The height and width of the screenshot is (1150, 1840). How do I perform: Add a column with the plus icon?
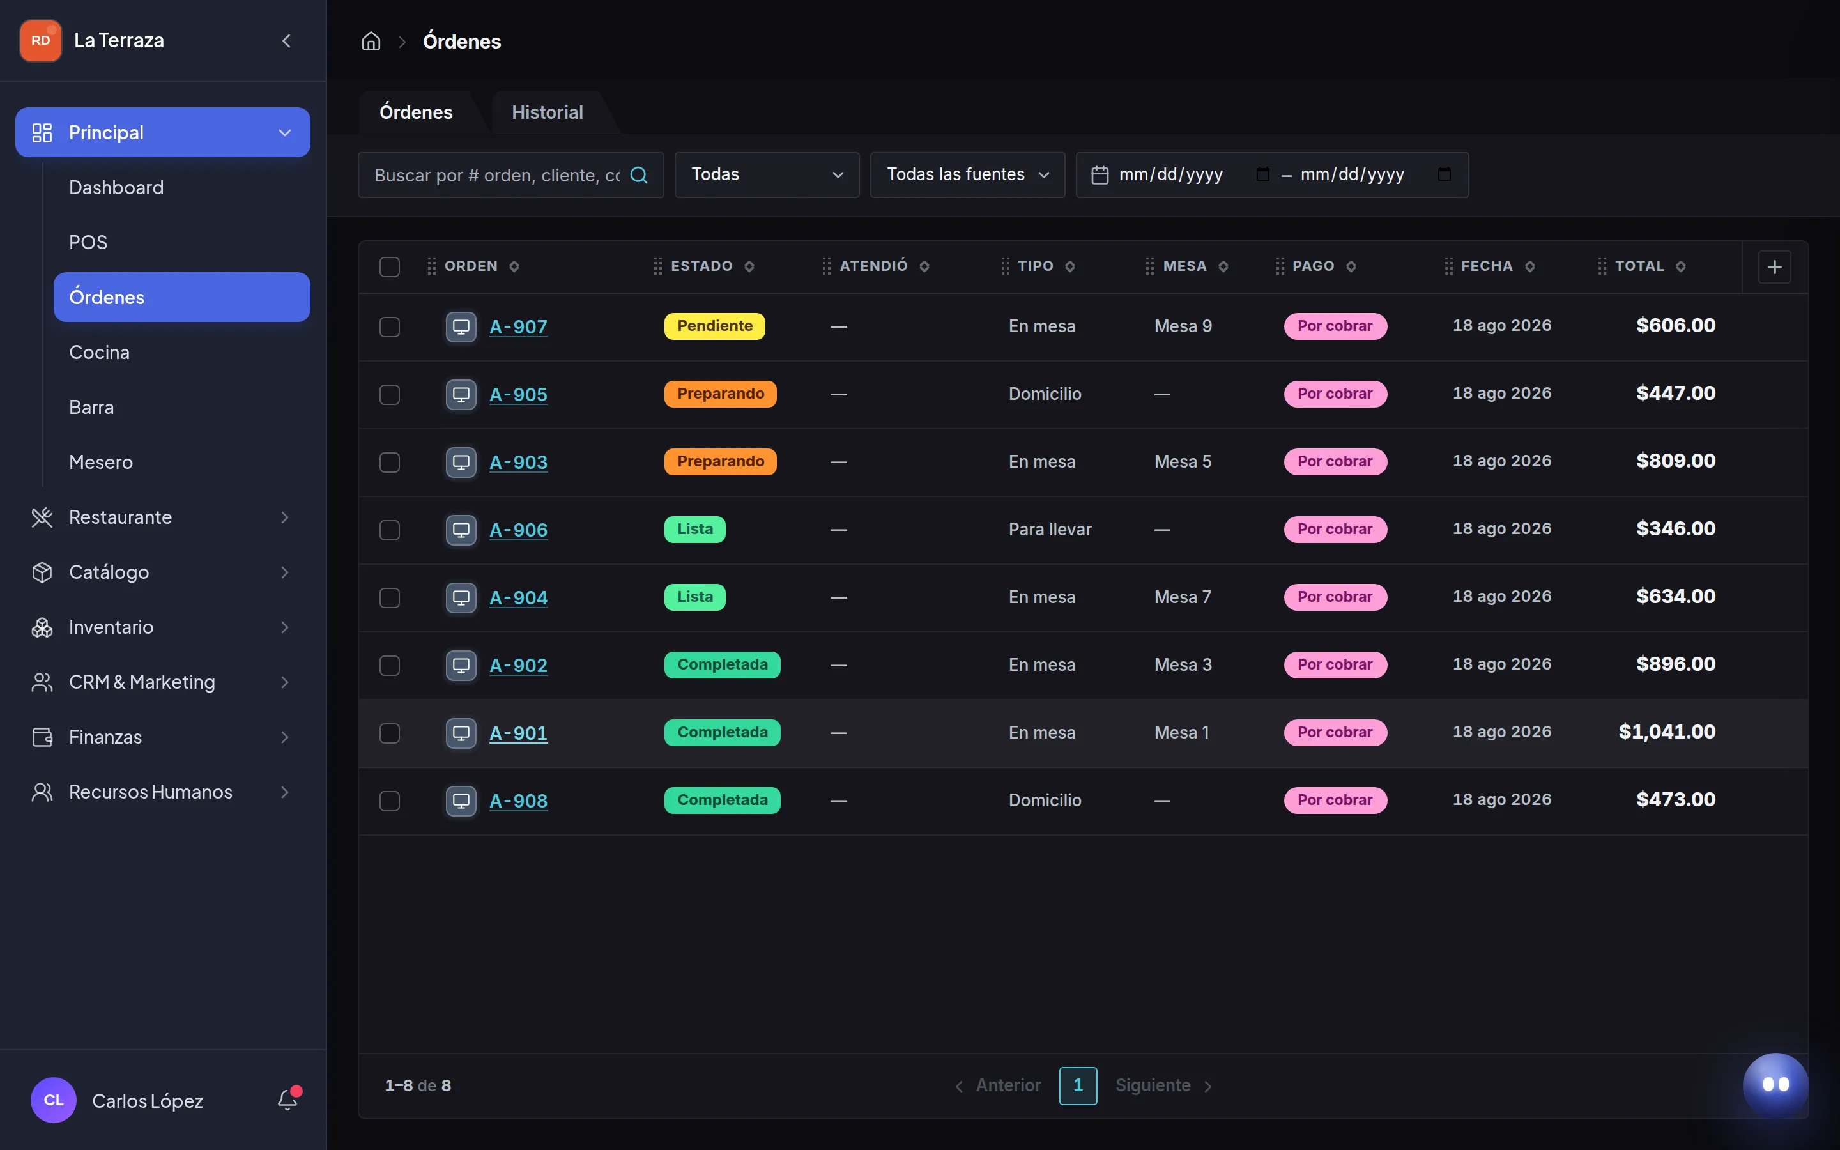(1775, 267)
